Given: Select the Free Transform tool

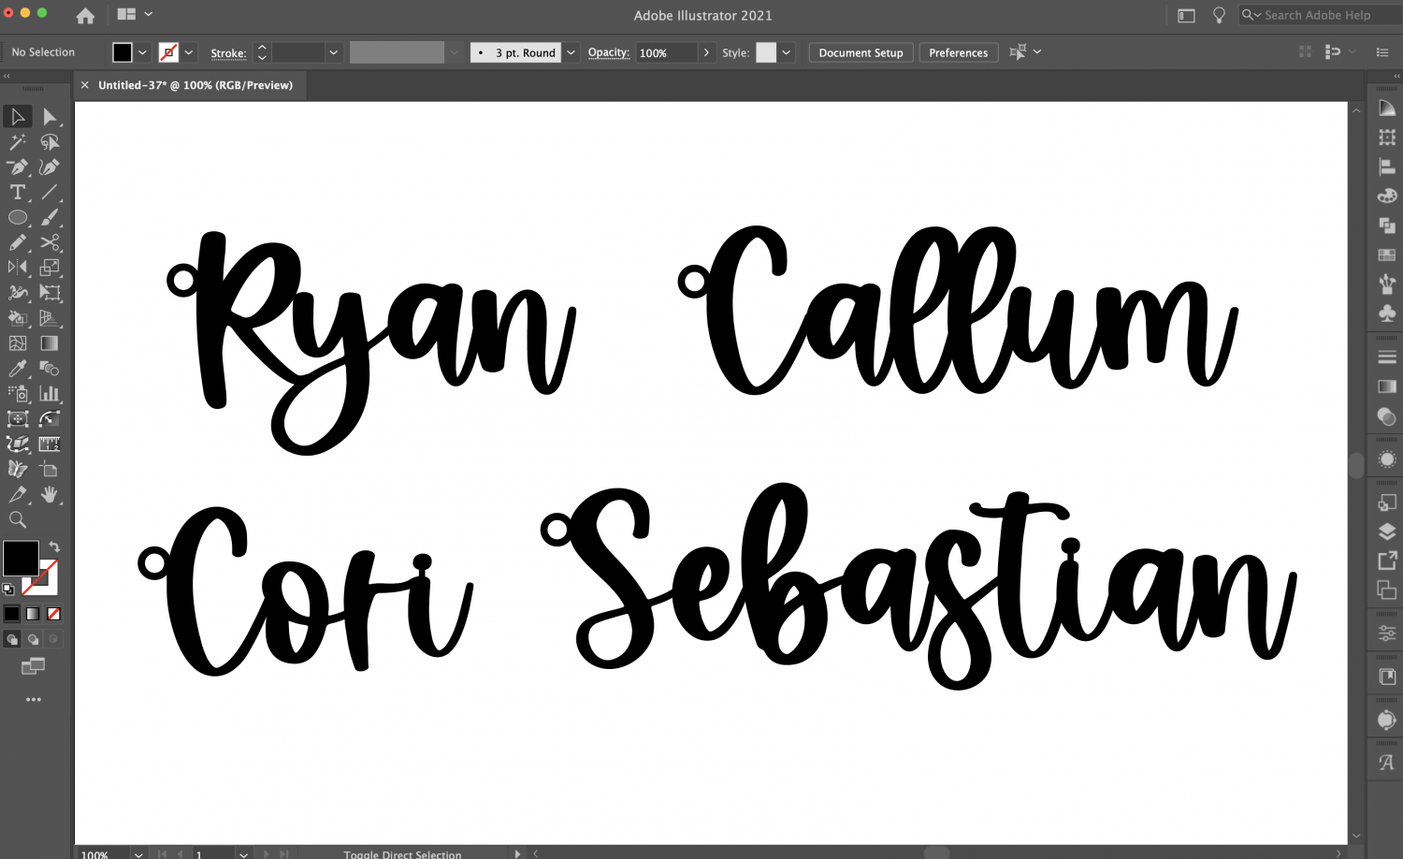Looking at the screenshot, I should (x=50, y=293).
